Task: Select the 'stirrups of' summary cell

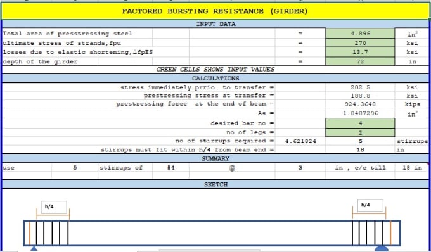Action: [125, 167]
